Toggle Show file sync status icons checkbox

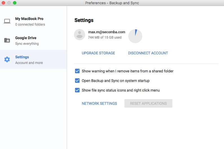[77, 90]
